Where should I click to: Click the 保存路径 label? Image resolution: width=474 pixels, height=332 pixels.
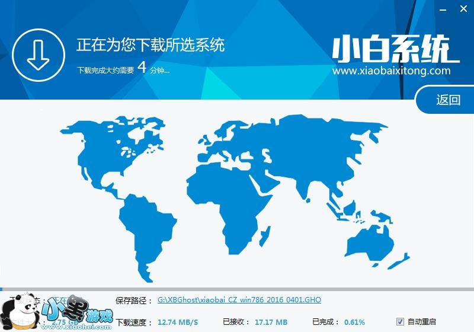tap(134, 301)
